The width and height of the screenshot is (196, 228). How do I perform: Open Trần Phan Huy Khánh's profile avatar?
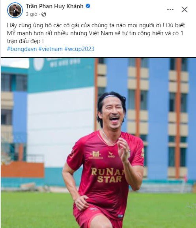click(x=15, y=10)
